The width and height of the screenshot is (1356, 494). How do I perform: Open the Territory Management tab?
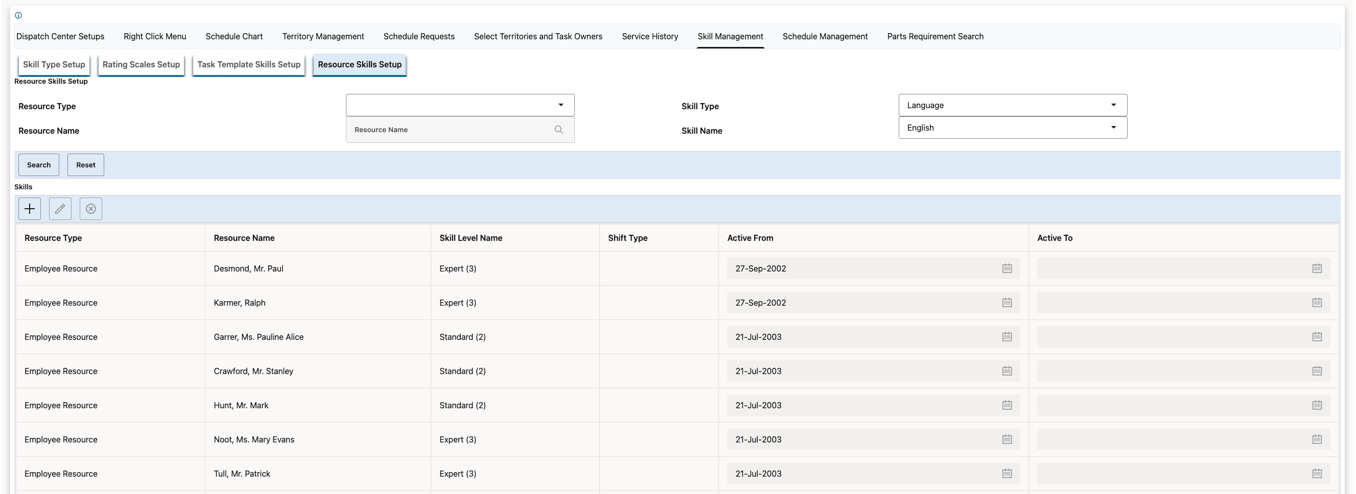coord(323,36)
